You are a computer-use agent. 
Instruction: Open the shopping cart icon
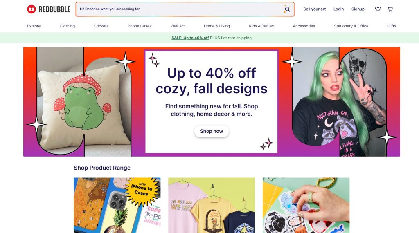pos(390,9)
